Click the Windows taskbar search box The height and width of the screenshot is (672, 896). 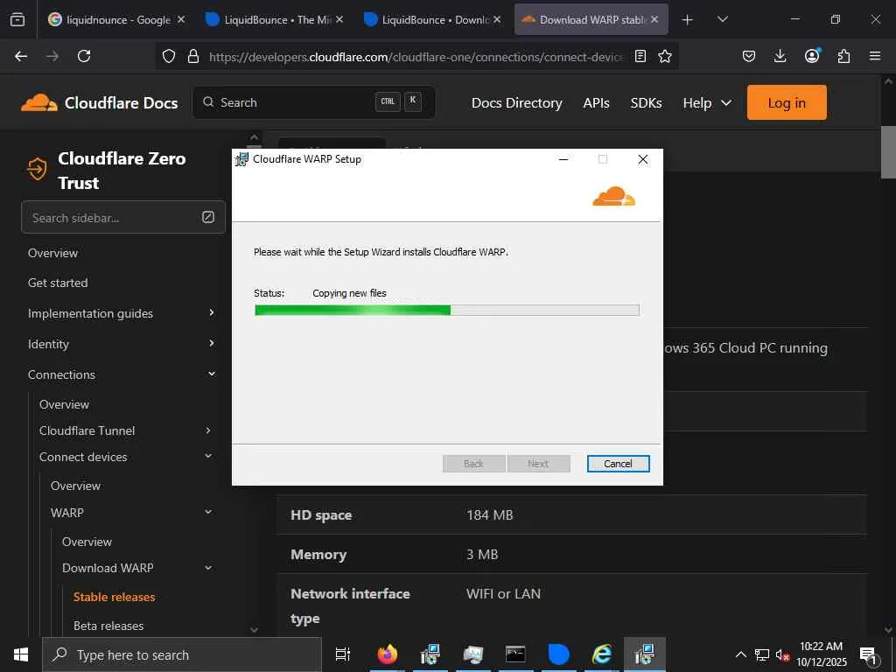(182, 654)
